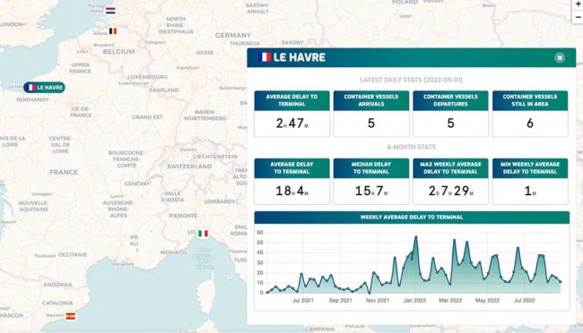Click the Jan 2022 peak point on chart
The width and height of the screenshot is (583, 333).
415,237
